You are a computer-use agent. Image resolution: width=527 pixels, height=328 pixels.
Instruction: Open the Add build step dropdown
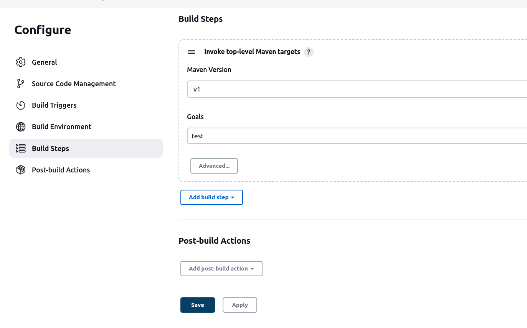[x=211, y=197]
